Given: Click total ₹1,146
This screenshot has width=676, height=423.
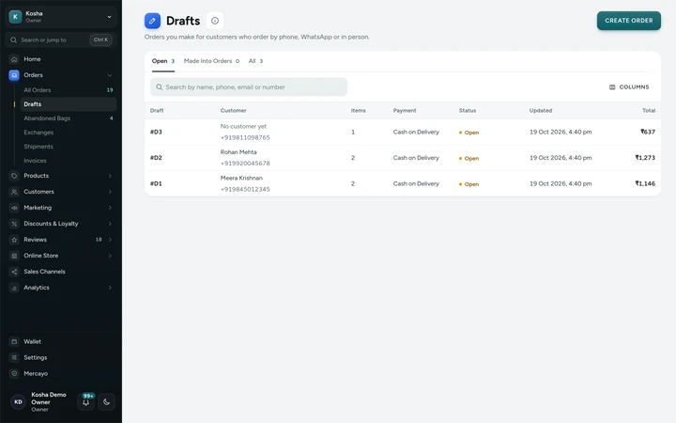Looking at the screenshot, I should click(x=645, y=184).
